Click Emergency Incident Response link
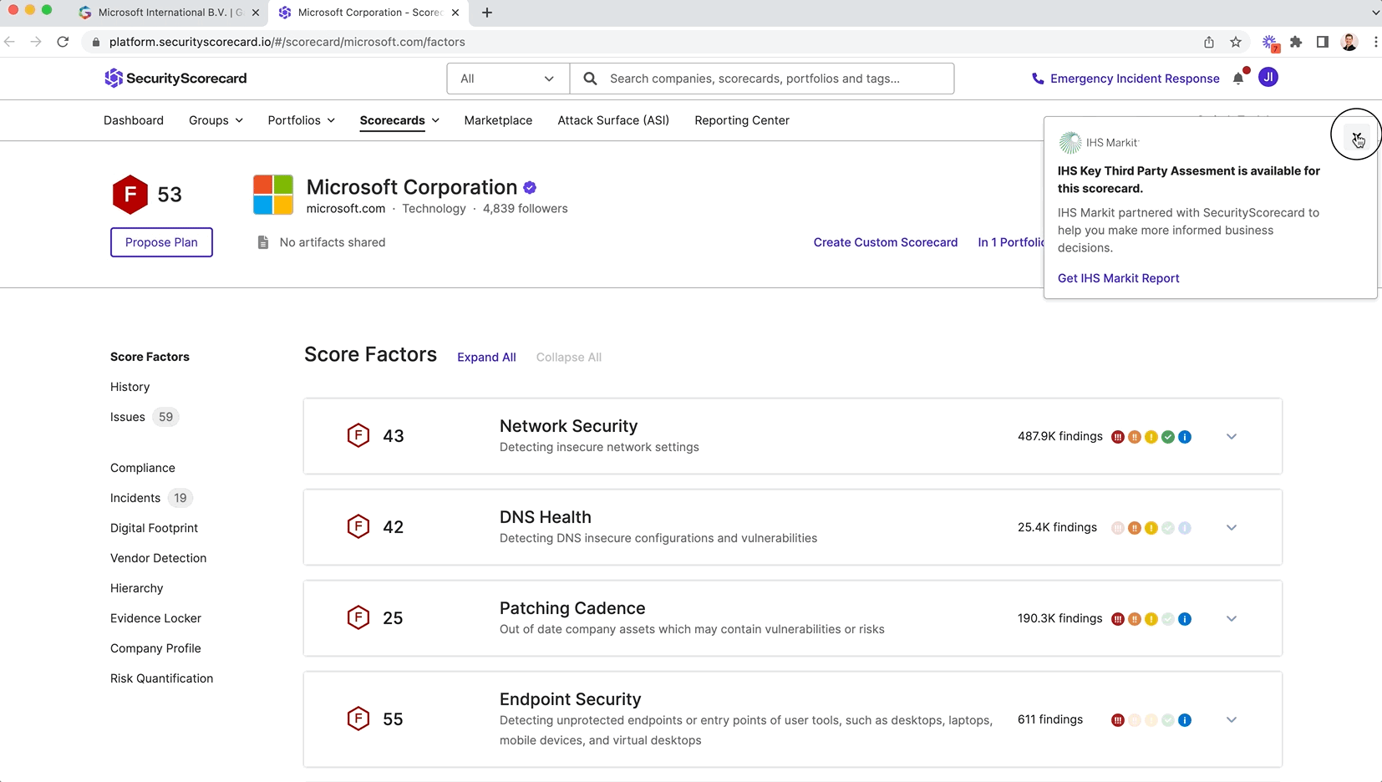 click(1135, 79)
